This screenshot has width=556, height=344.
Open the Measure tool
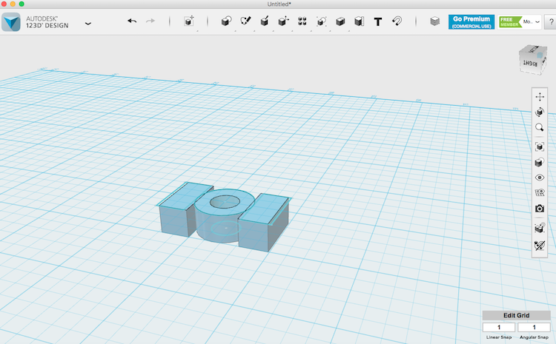point(360,21)
